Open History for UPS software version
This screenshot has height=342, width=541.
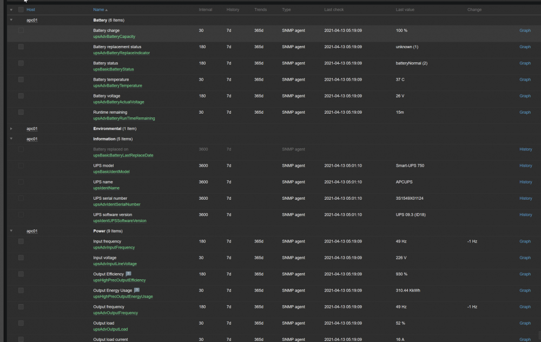[525, 214]
